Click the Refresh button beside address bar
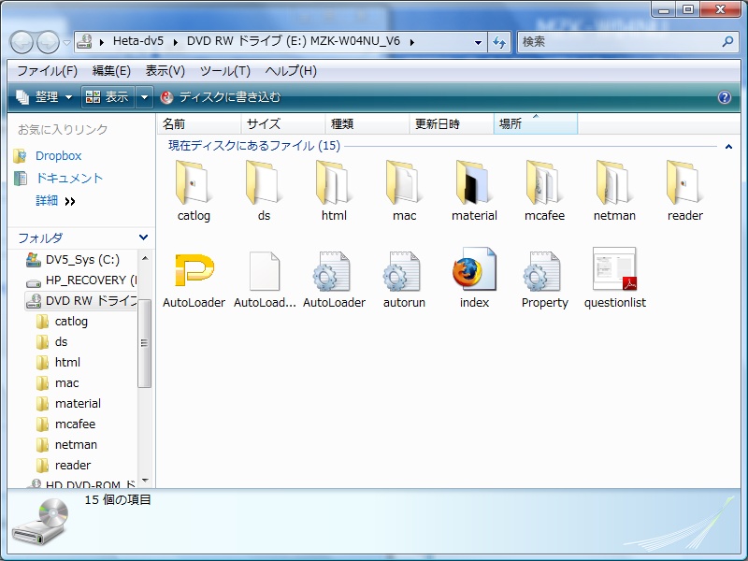Viewport: 748px width, 561px height. coord(499,42)
